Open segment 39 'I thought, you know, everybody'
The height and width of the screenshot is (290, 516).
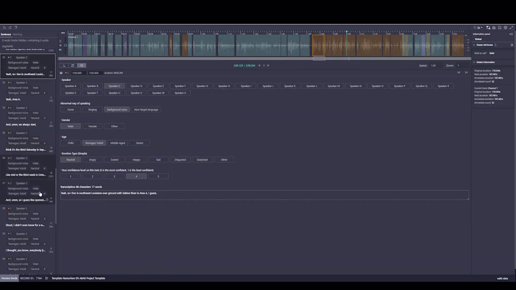(28, 242)
